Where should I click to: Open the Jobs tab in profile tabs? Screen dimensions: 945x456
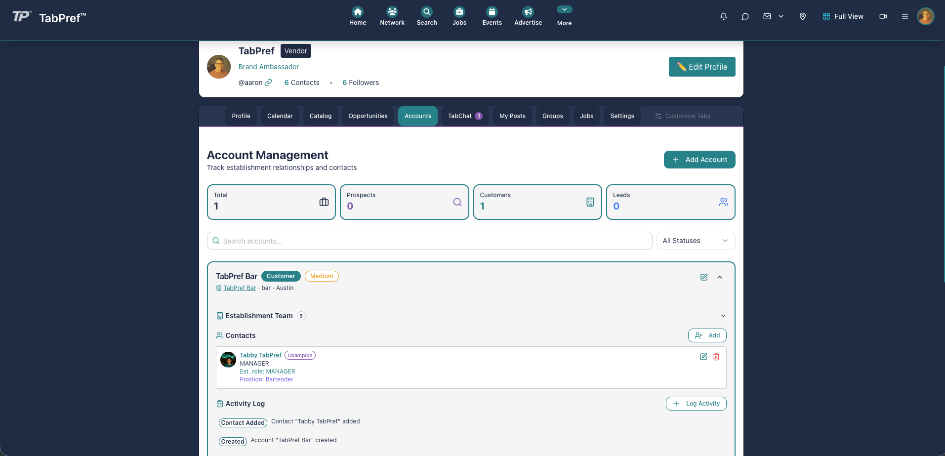tap(587, 116)
